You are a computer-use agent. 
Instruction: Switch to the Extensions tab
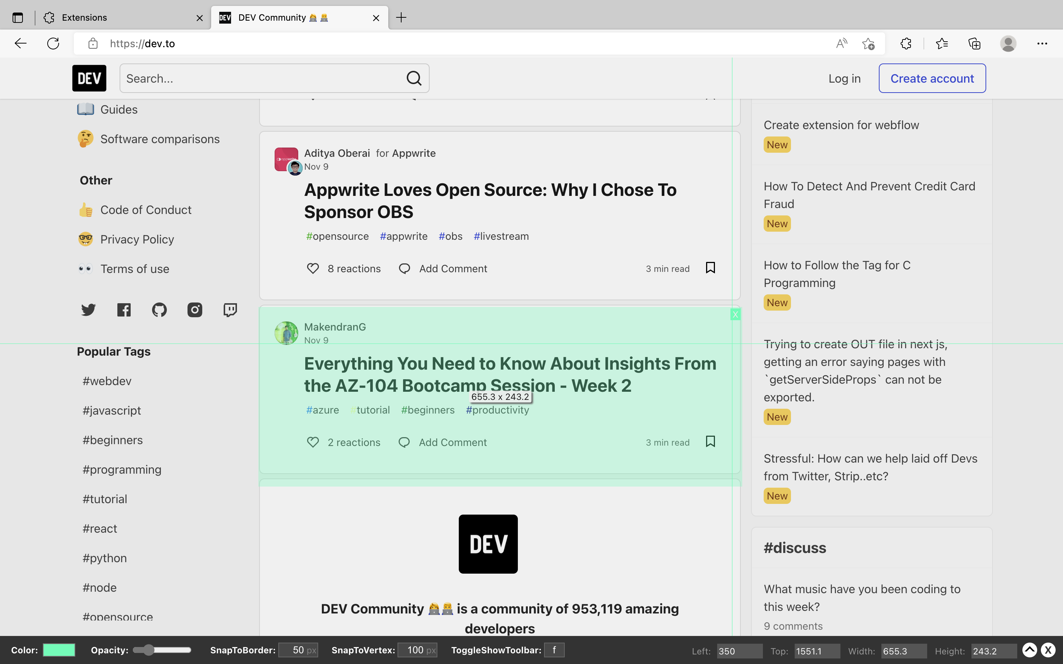[x=123, y=18]
